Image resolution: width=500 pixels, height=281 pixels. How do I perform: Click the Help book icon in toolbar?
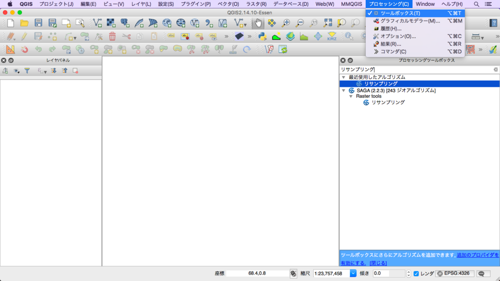[493, 23]
